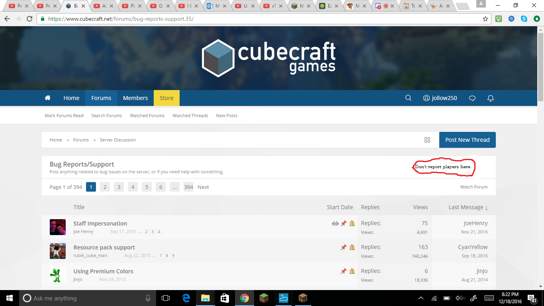Click the CubeCraft Games cube logo
Viewport: 544px width, 306px height.
(x=218, y=58)
